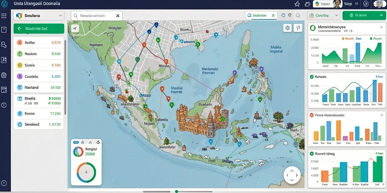The image size is (387, 193).
Task: Select the Bonnn list row
Action: [39, 114]
